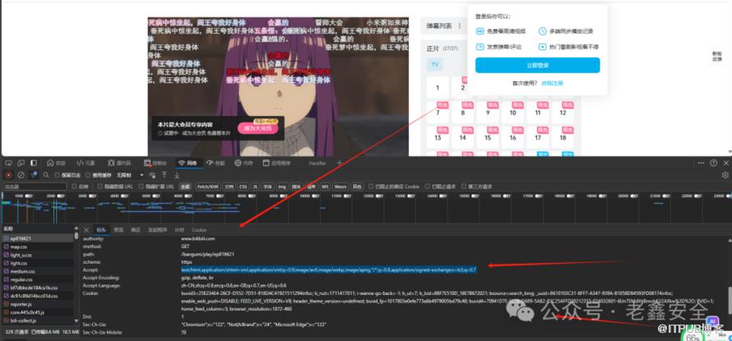Viewport: 732px width, 341px height.
Task: Filter requests by Wasm type
Action: [x=341, y=187]
